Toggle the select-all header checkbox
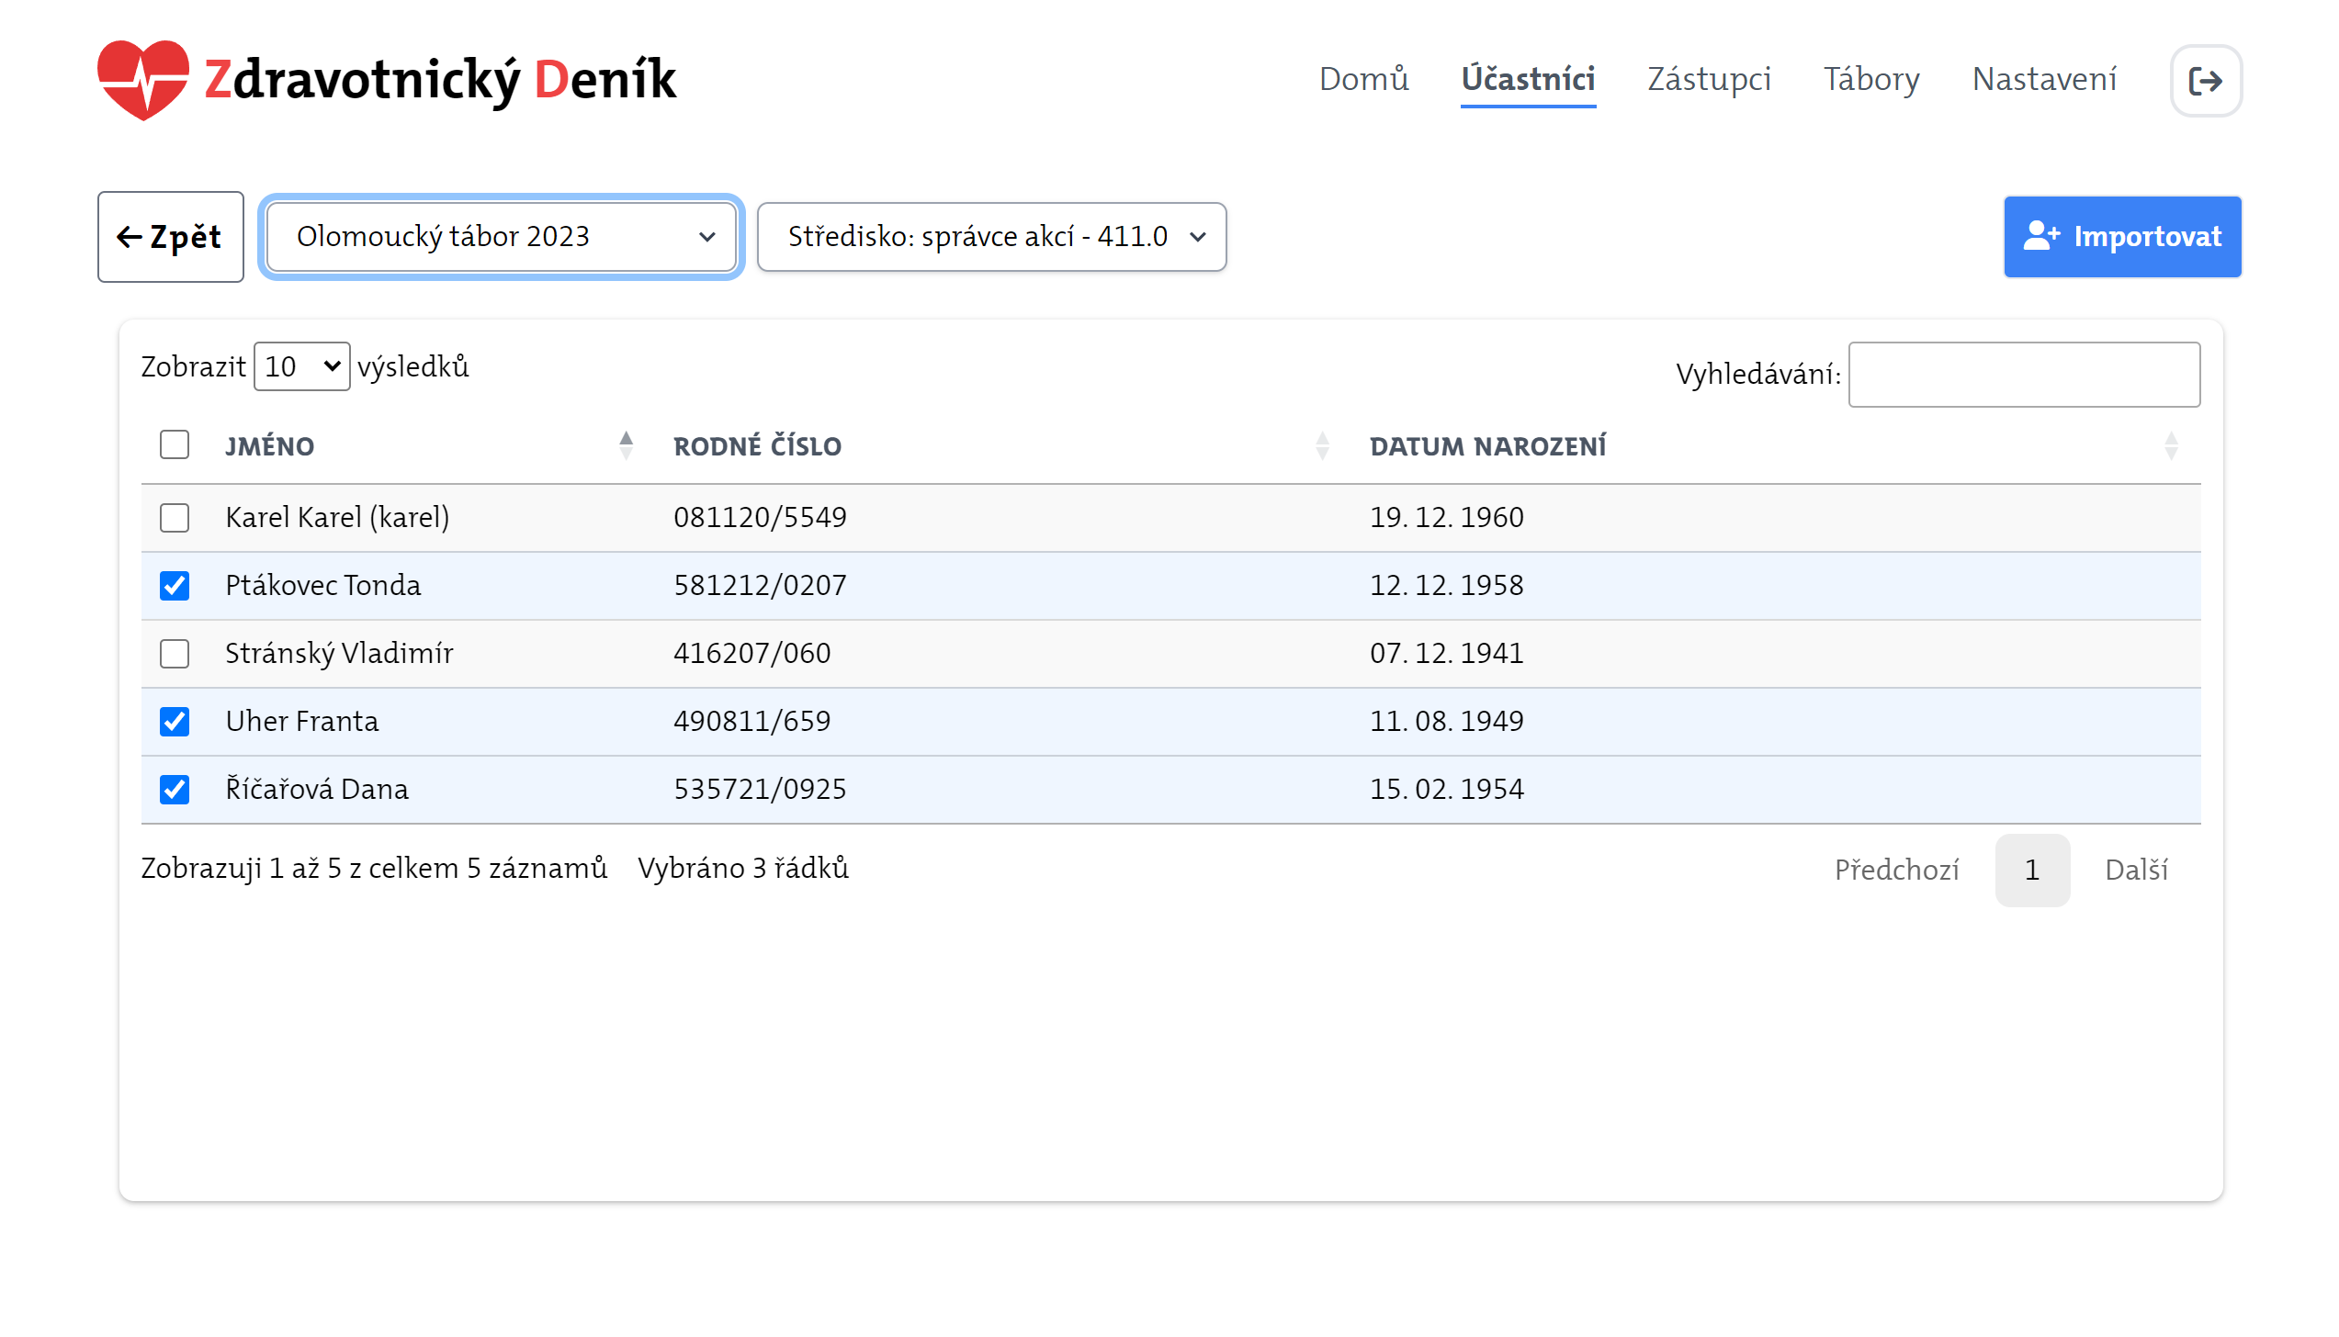Image resolution: width=2339 pixels, height=1337 pixels. 175,445
